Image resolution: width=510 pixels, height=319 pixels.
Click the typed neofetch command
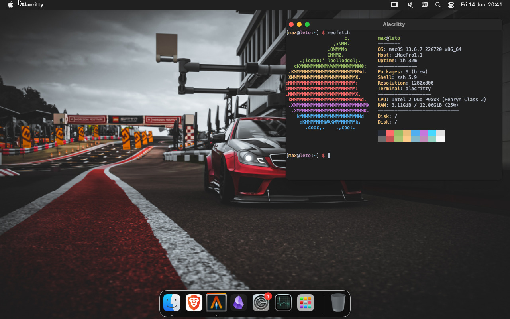(339, 33)
